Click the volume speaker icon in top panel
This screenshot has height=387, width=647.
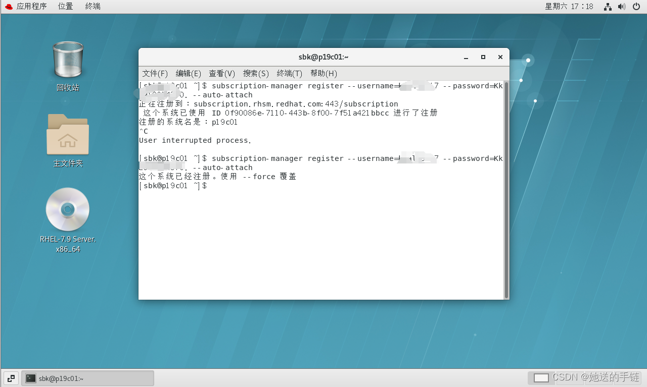[621, 7]
